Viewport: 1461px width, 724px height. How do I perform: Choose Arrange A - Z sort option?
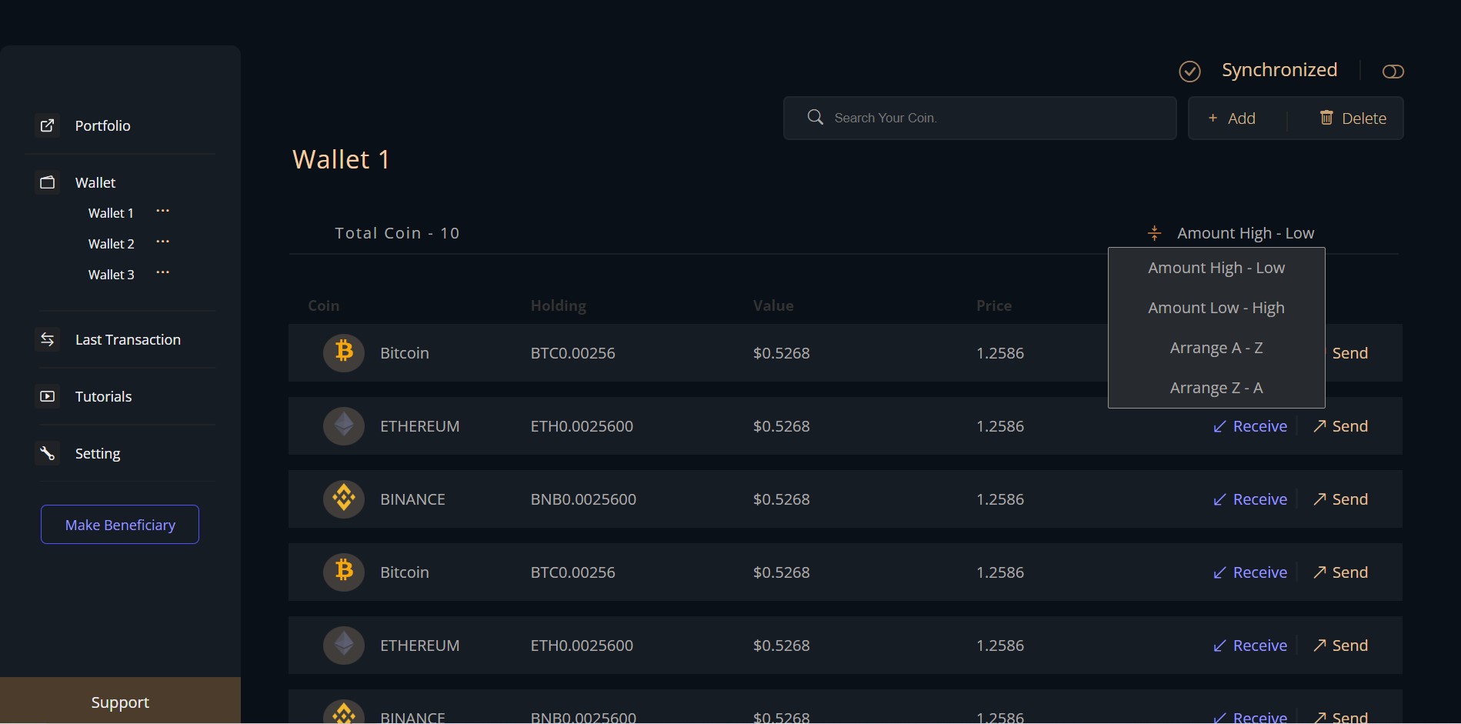1216,348
